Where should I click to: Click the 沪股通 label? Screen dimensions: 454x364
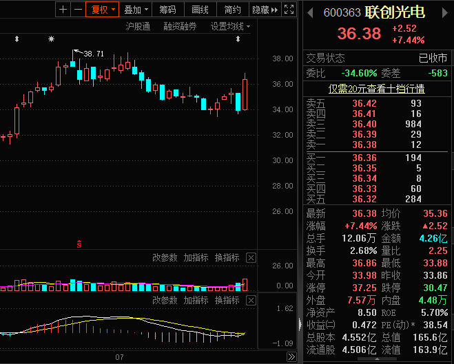pyautogui.click(x=138, y=27)
